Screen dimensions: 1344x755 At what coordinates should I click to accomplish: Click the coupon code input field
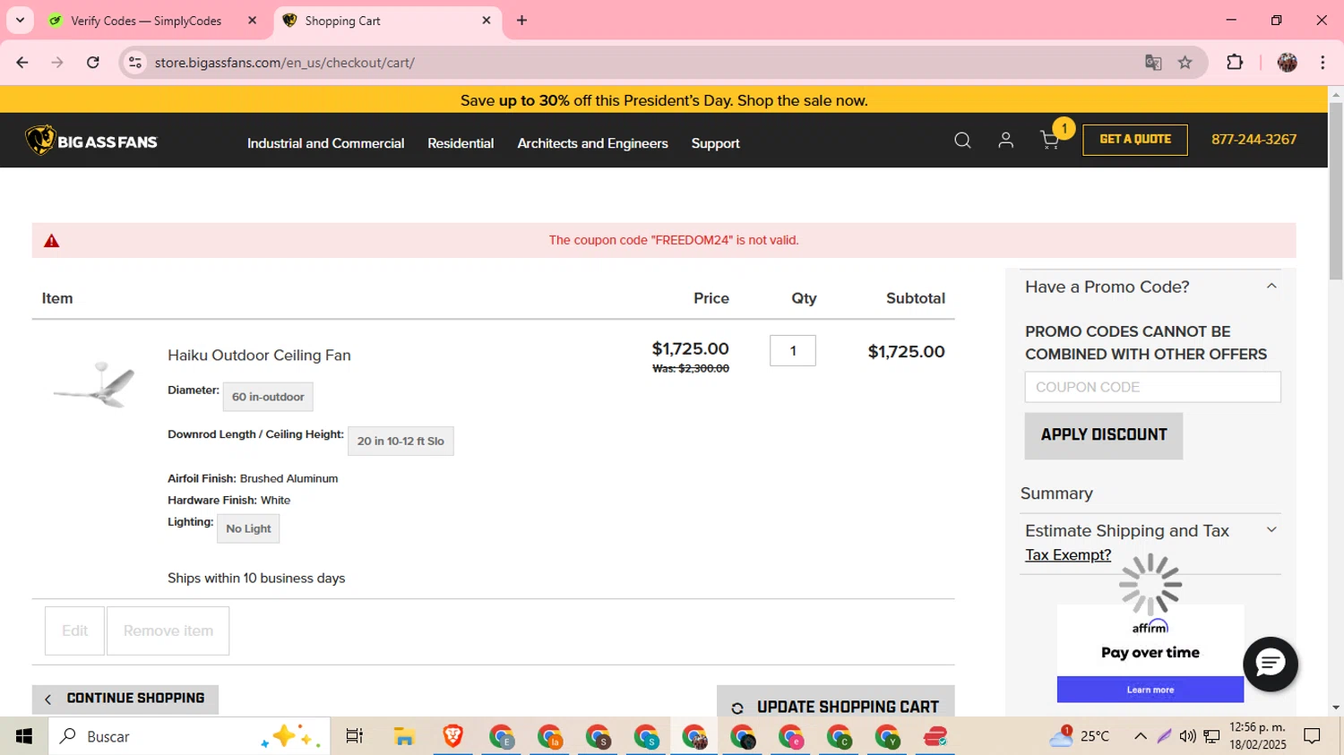[x=1152, y=387]
